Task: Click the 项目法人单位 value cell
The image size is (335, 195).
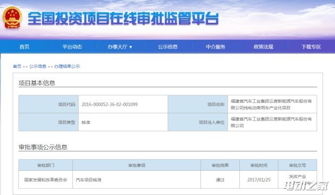Action: pos(272,122)
